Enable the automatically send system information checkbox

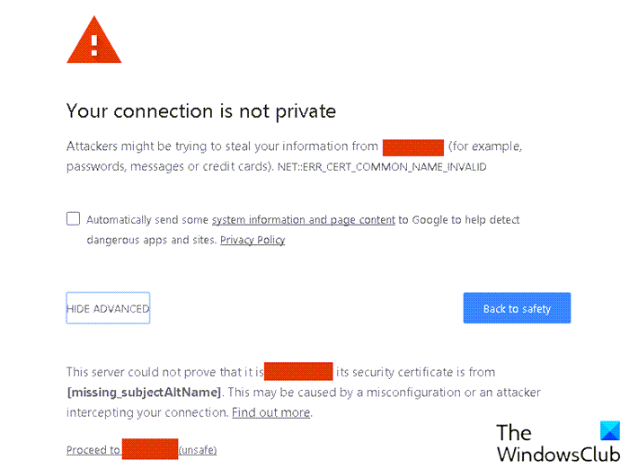[x=73, y=218]
